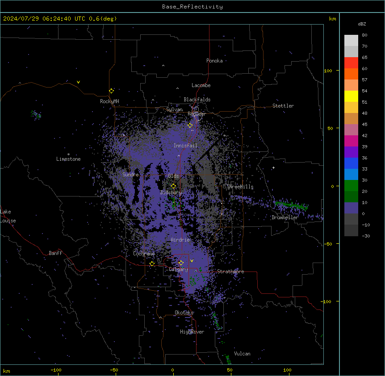Click the ThreeHills label
The width and height of the screenshot is (385, 376).
tap(240, 187)
